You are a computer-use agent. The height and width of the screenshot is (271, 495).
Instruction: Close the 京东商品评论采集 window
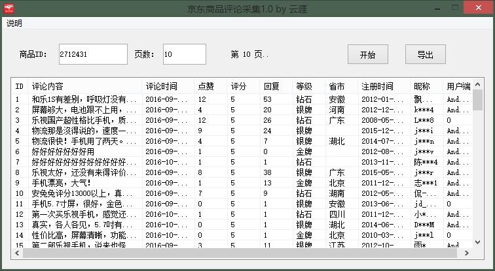coord(479,8)
